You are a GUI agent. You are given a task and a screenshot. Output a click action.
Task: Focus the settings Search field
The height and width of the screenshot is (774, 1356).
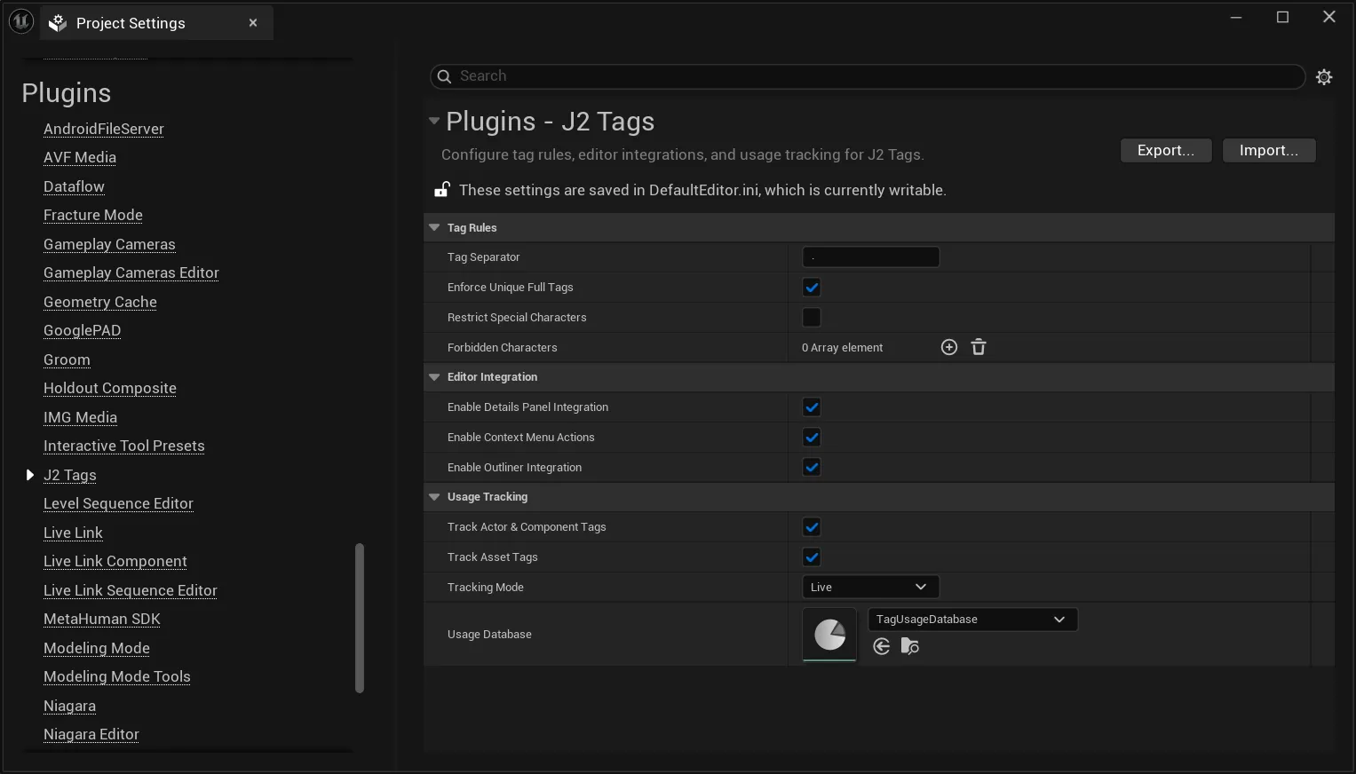pyautogui.click(x=868, y=76)
